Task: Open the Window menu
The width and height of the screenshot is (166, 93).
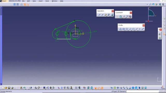Action: click(54, 1)
